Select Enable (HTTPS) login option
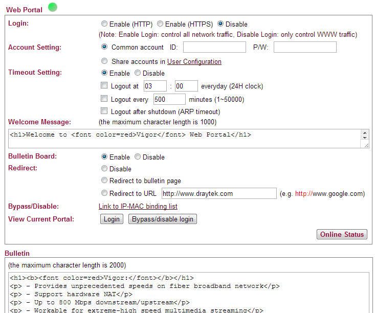 coord(160,24)
